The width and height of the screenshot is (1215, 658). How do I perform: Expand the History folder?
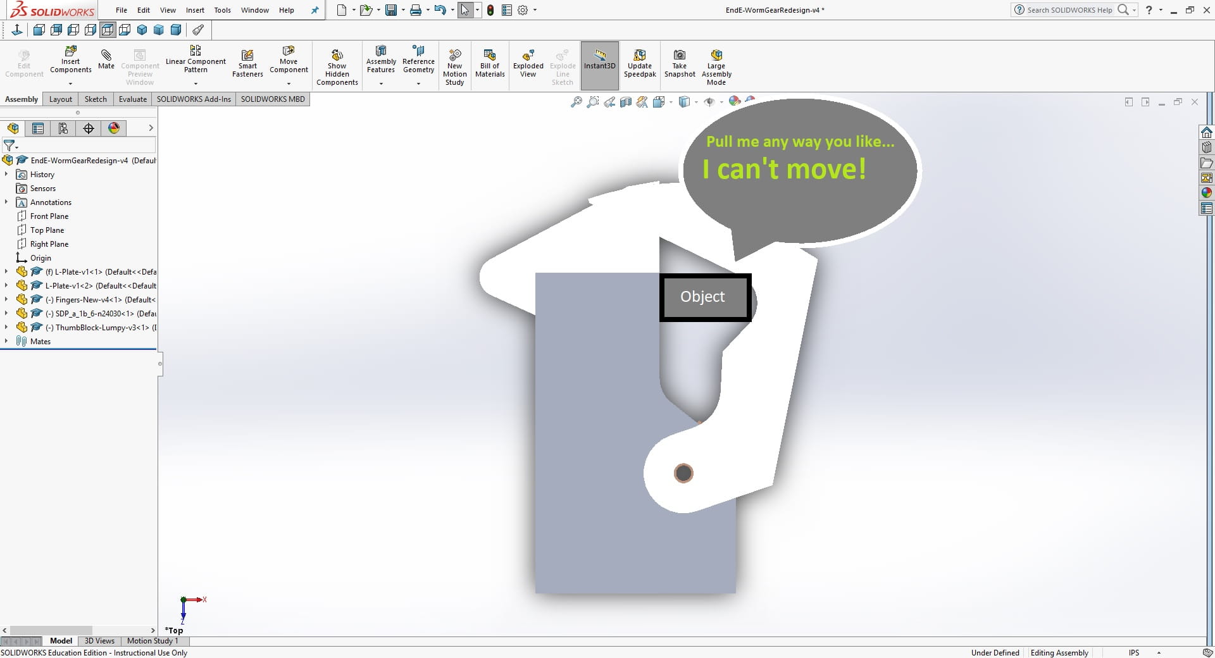tap(6, 174)
